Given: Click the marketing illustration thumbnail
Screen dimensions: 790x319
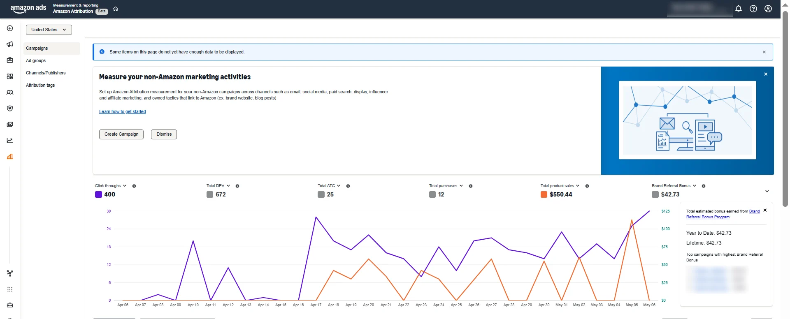Looking at the screenshot, I should coord(688,120).
